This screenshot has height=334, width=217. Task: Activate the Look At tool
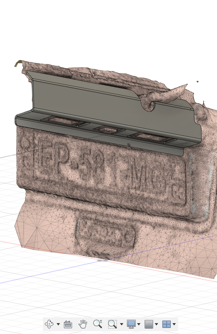68,324
